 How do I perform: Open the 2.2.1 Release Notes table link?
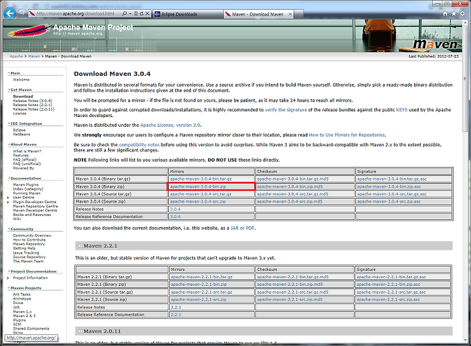coord(176,307)
